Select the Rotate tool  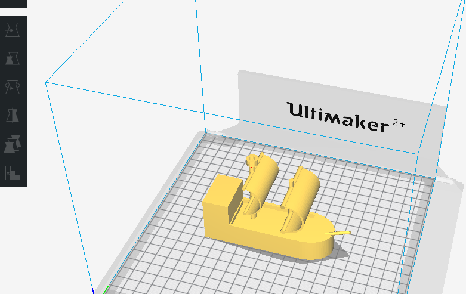13,86
